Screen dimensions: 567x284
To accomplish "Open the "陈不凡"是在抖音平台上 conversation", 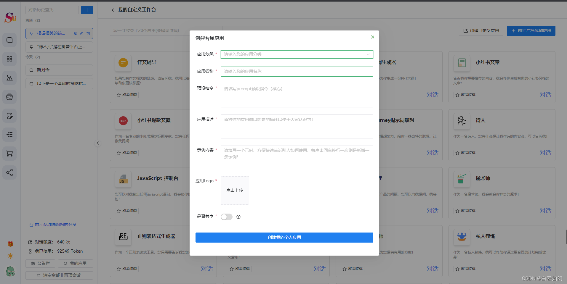I will (59, 47).
